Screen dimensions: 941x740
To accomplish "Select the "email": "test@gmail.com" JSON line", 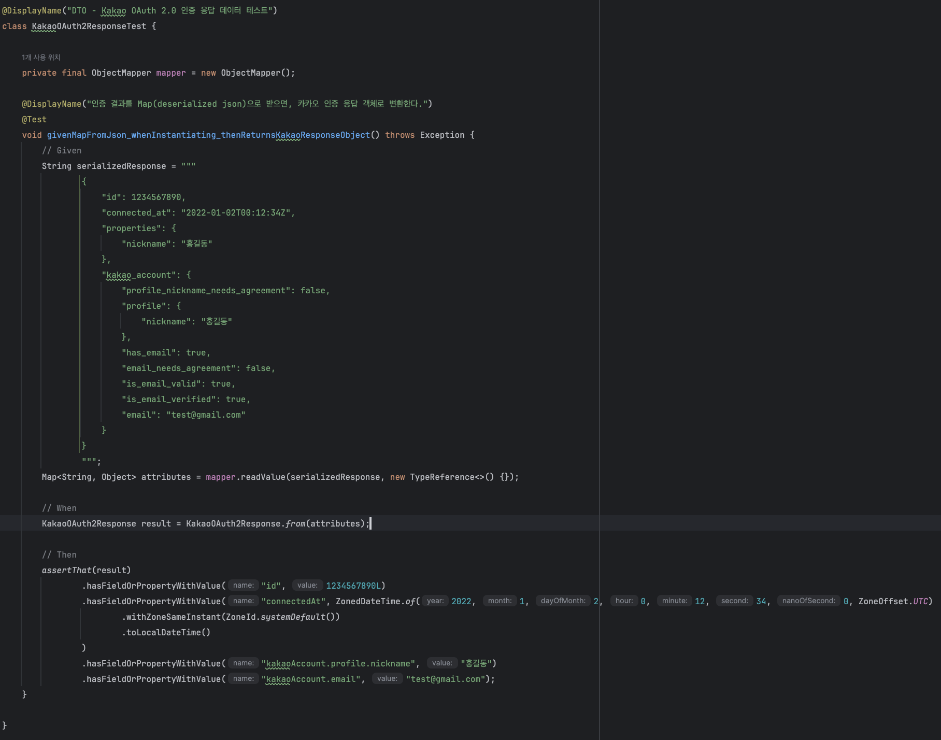I will [183, 415].
